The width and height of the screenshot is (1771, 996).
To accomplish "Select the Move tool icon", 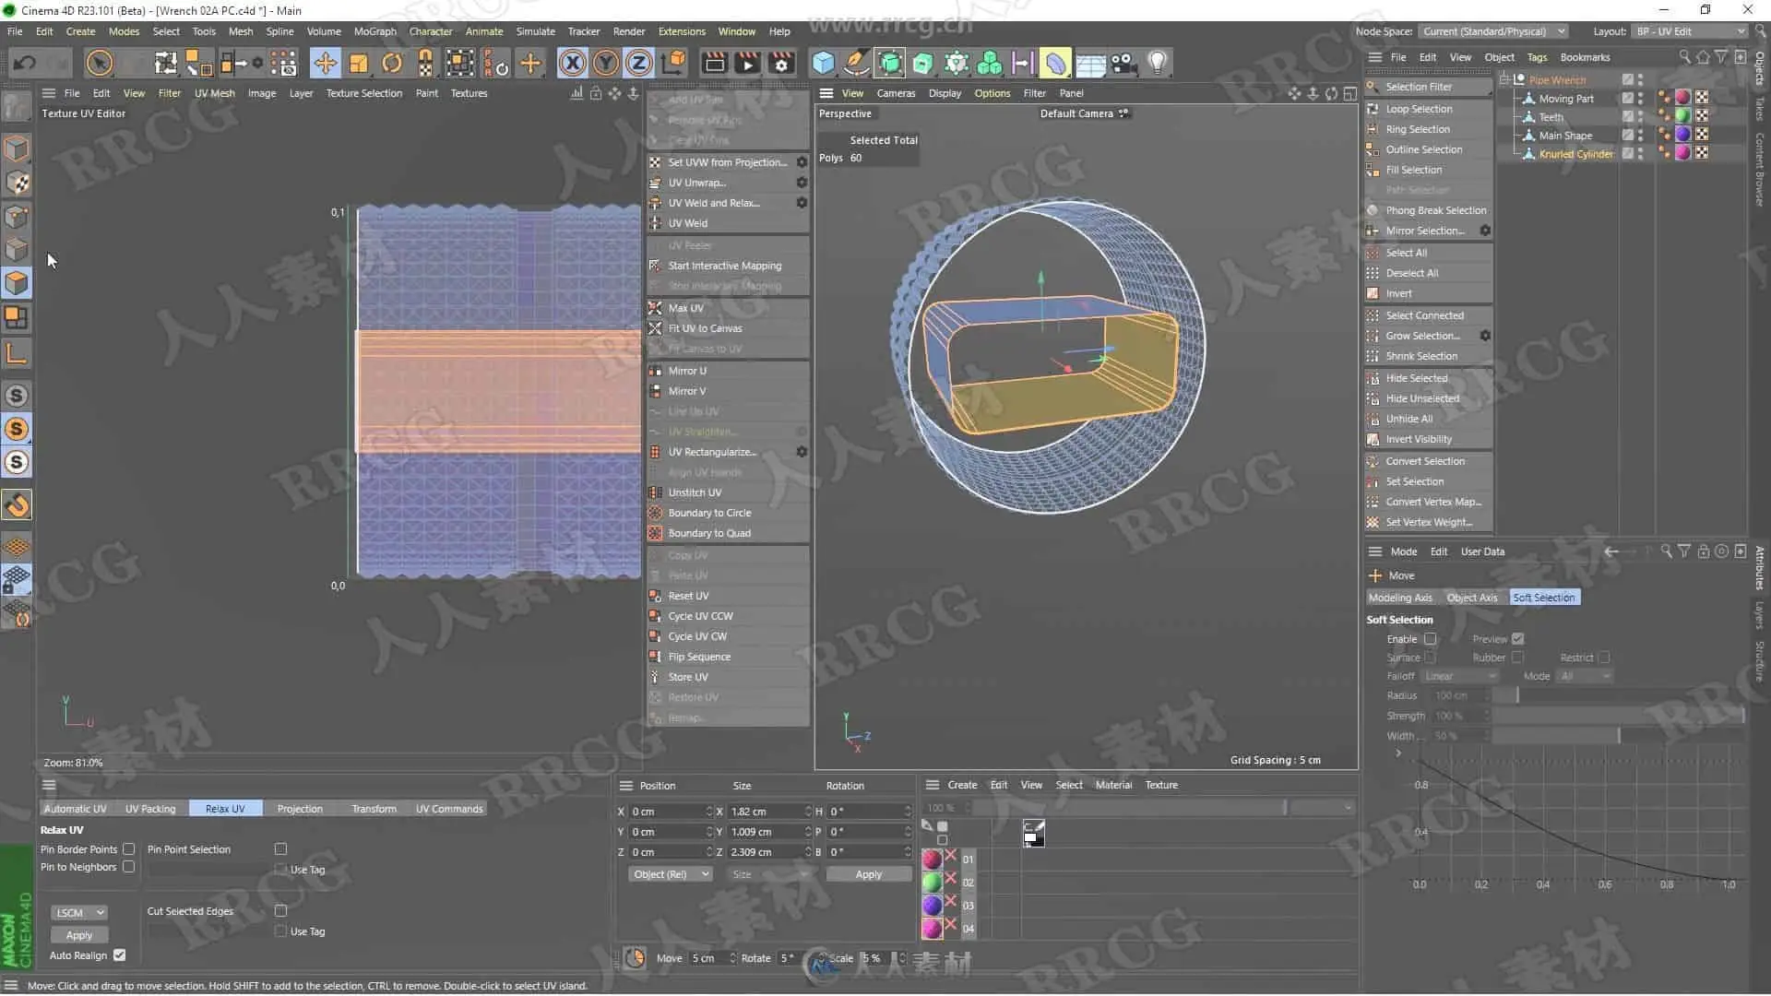I will (325, 63).
